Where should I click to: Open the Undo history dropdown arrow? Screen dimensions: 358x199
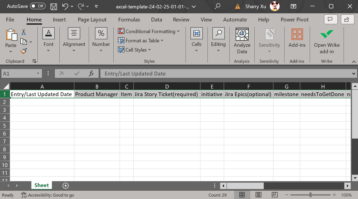pyautogui.click(x=72, y=6)
